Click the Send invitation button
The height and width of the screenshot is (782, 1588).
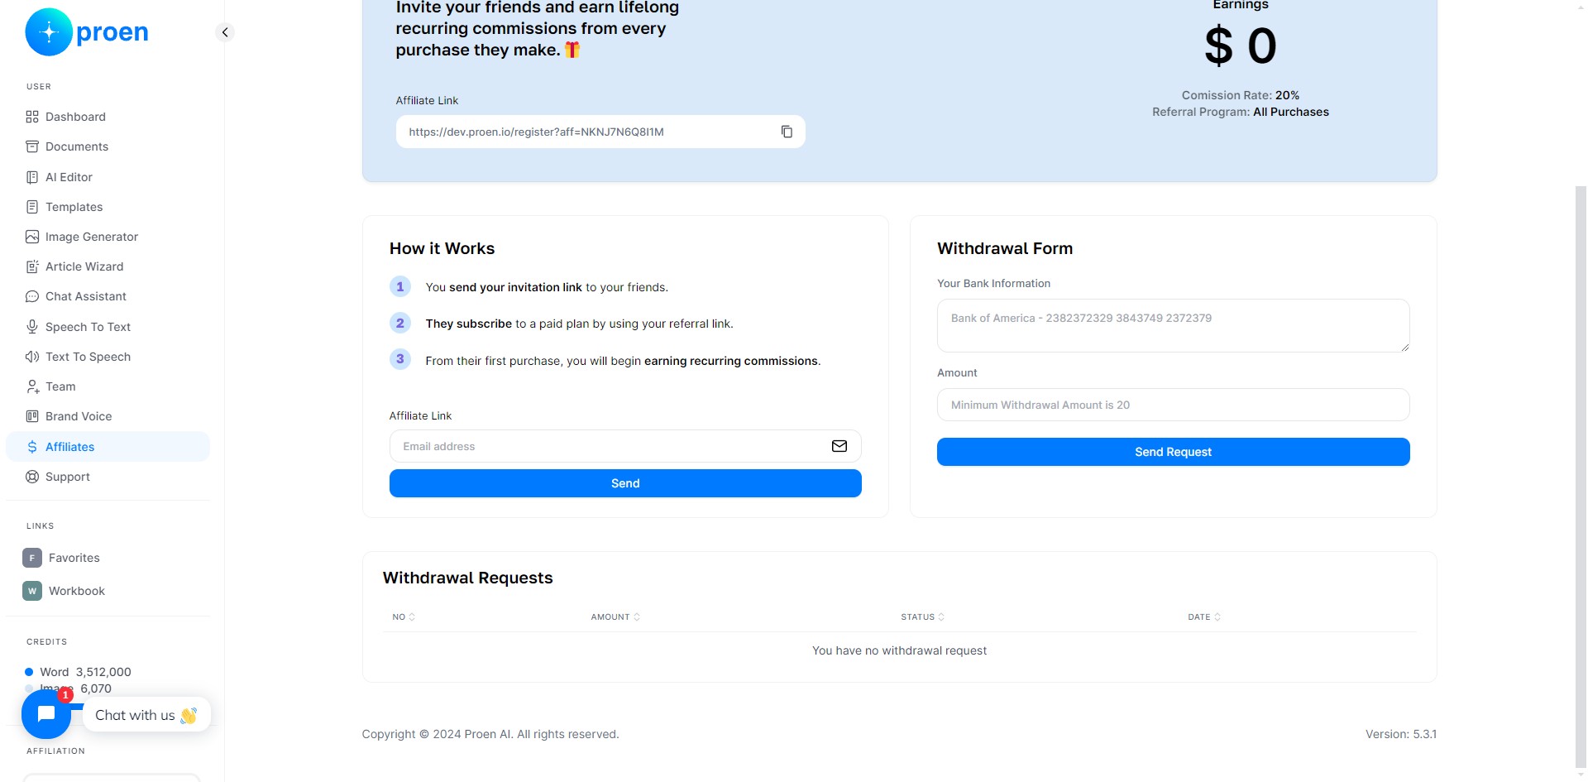(x=625, y=483)
